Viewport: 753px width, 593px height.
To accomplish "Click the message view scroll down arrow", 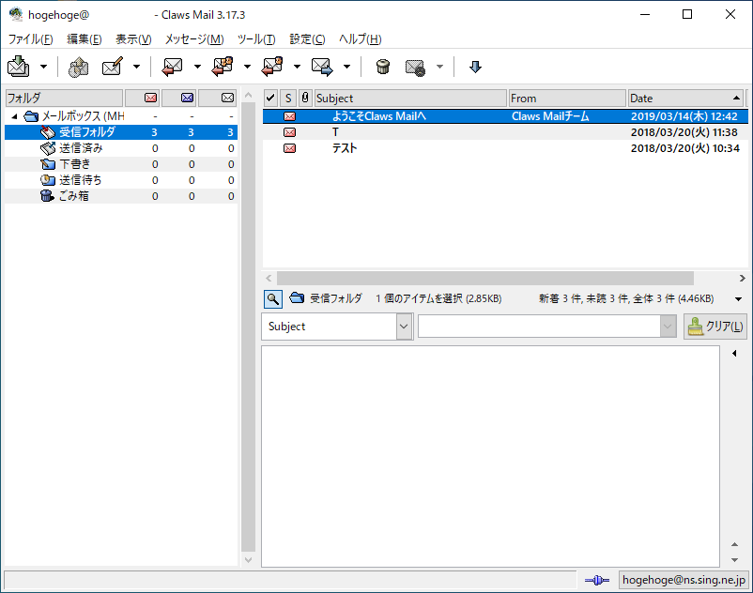I will coord(735,560).
